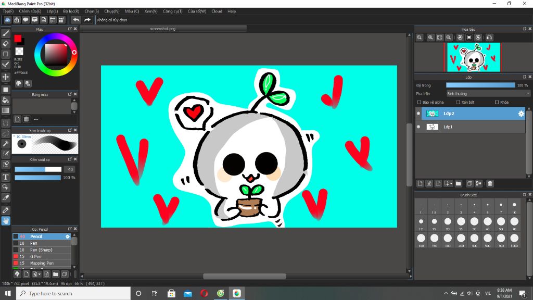Click the foreground red color swatch
The height and width of the screenshot is (300, 533).
(x=18, y=39)
